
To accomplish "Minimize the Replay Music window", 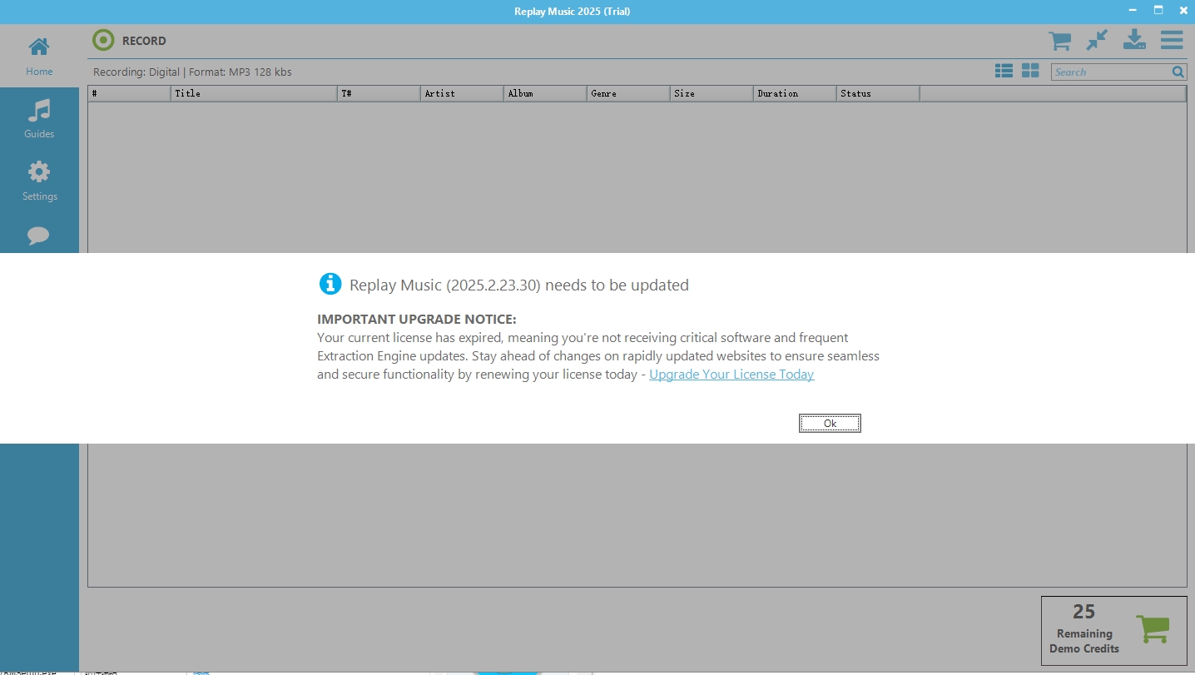I will point(1133,10).
